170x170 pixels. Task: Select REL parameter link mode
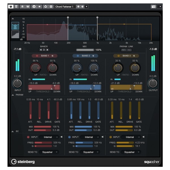click(x=129, y=50)
